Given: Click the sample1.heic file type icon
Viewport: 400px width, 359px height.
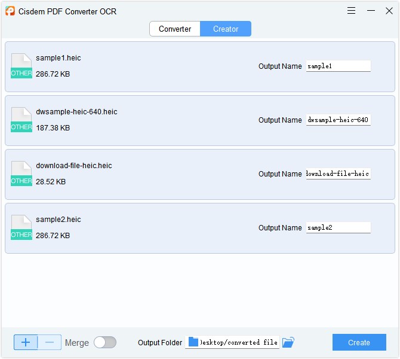Looking at the screenshot, I should 21,66.
